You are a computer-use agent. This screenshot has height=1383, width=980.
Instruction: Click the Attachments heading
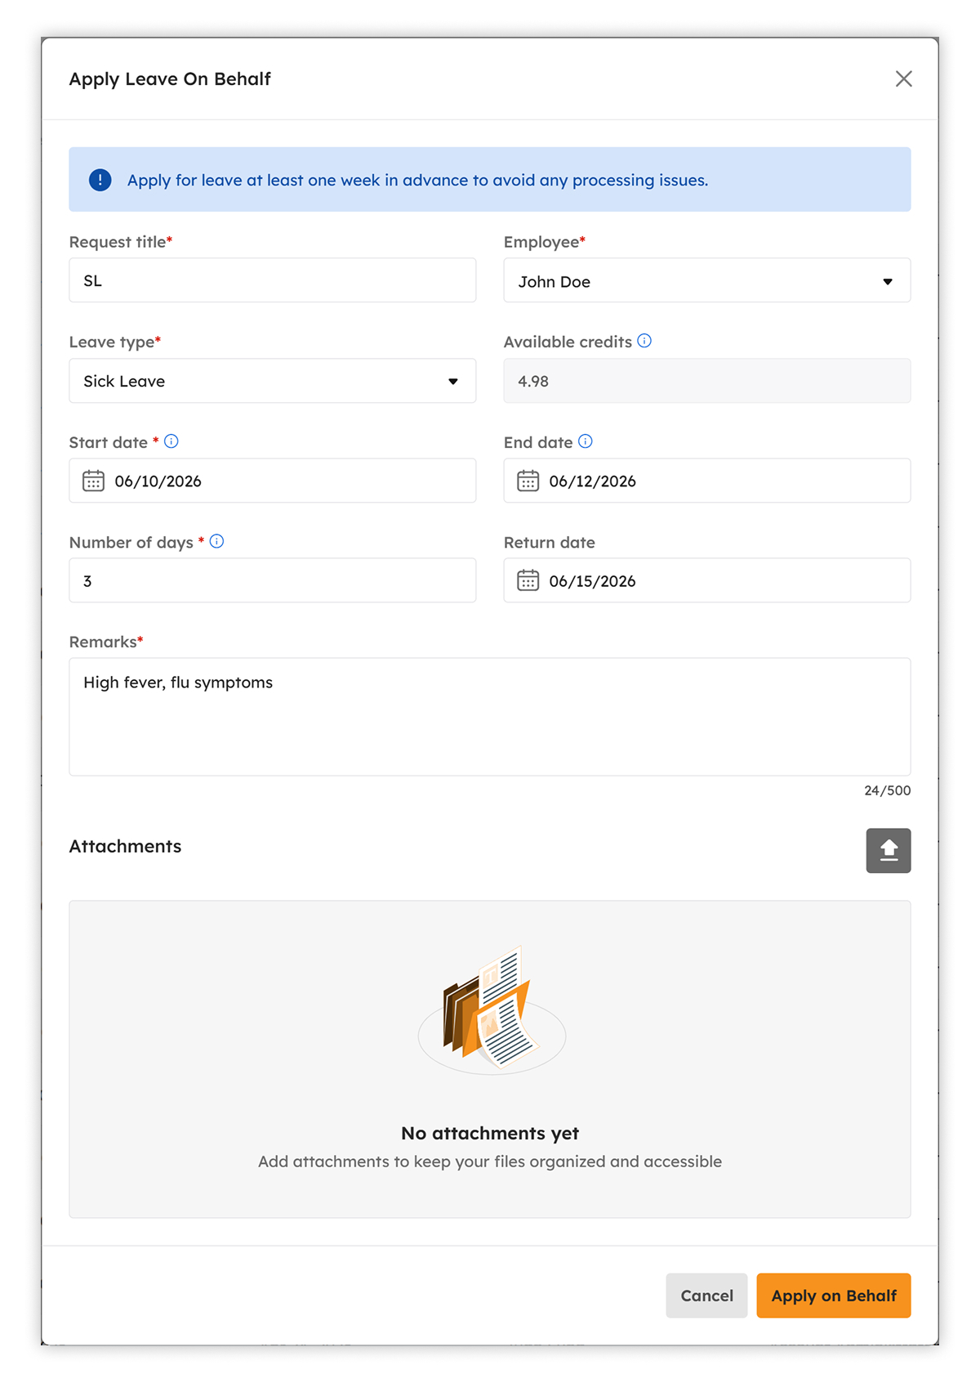[125, 846]
